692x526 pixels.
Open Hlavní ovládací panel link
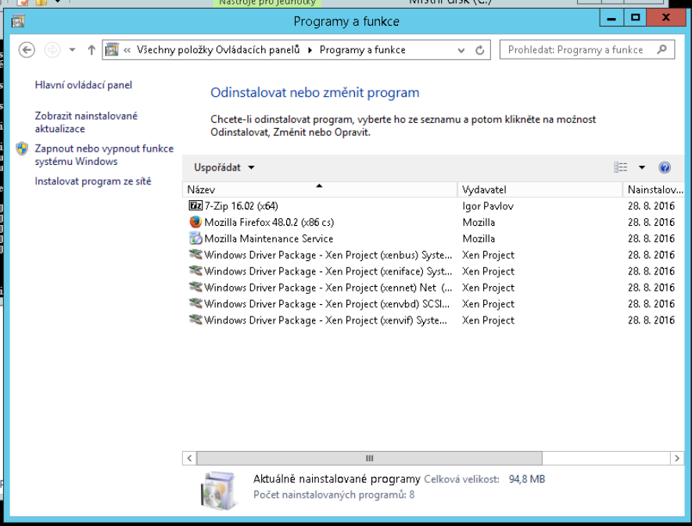[x=84, y=85]
